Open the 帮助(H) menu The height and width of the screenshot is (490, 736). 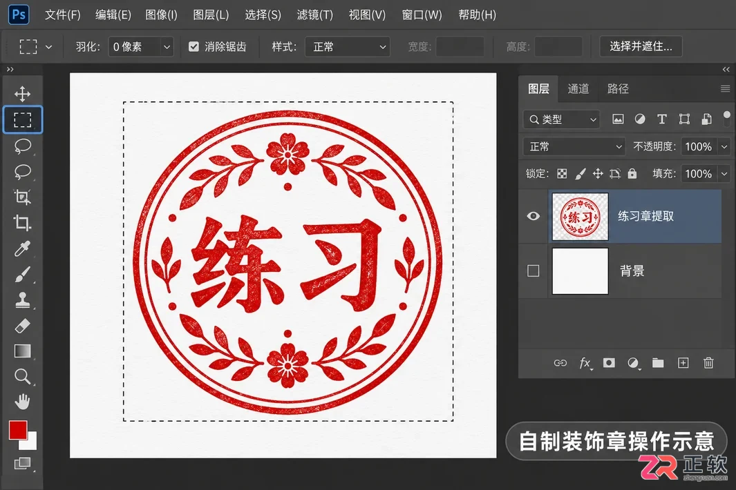pos(477,15)
